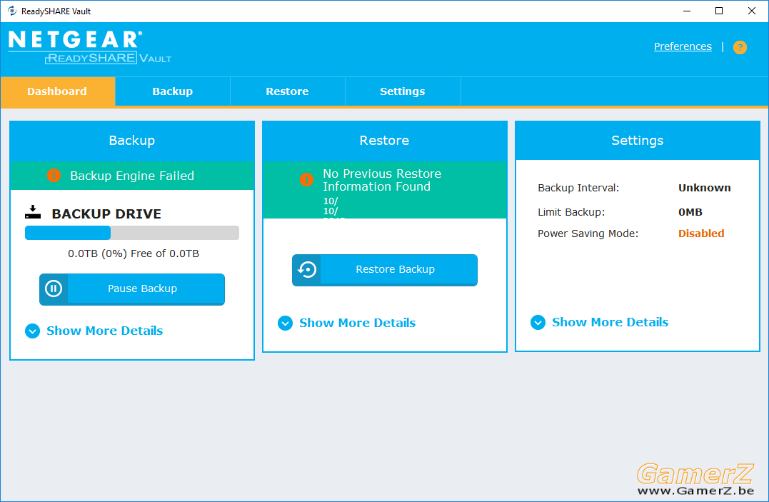Click the NETGEAR ReadySHARE Vault logo

(90, 47)
